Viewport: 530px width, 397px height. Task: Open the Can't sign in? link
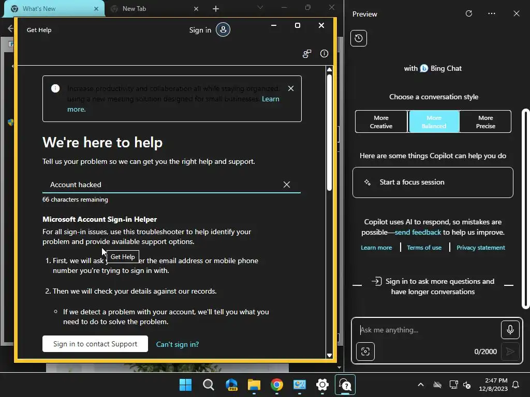click(178, 344)
